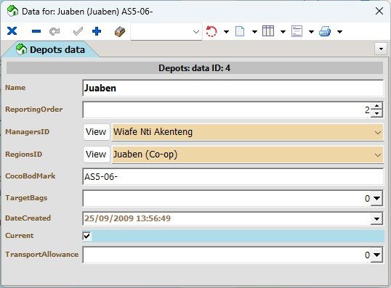Image resolution: width=391 pixels, height=288 pixels.
Task: Click inside the CocoBodMark field
Action: pyautogui.click(x=233, y=177)
